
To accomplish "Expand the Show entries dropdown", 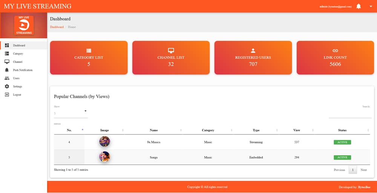I will pos(71,113).
